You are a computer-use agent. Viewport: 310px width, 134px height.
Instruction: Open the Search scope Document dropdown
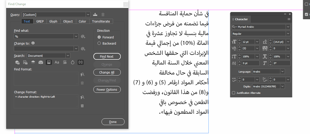tap(68, 56)
